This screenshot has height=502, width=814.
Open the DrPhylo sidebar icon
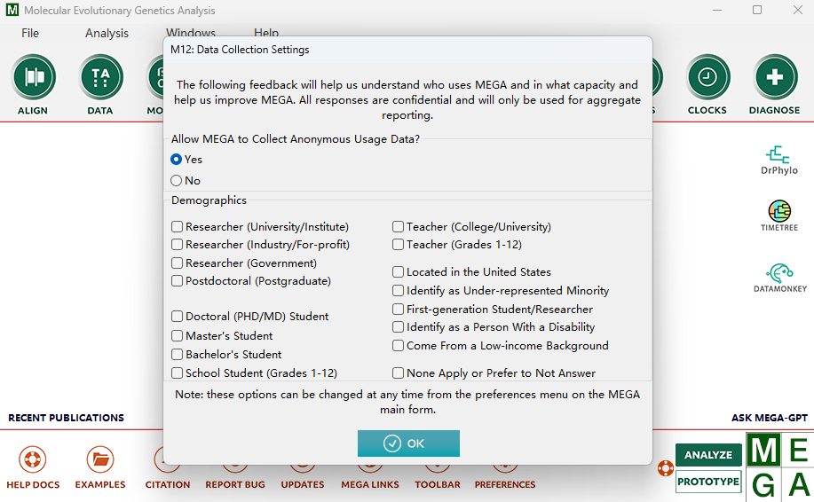click(778, 155)
